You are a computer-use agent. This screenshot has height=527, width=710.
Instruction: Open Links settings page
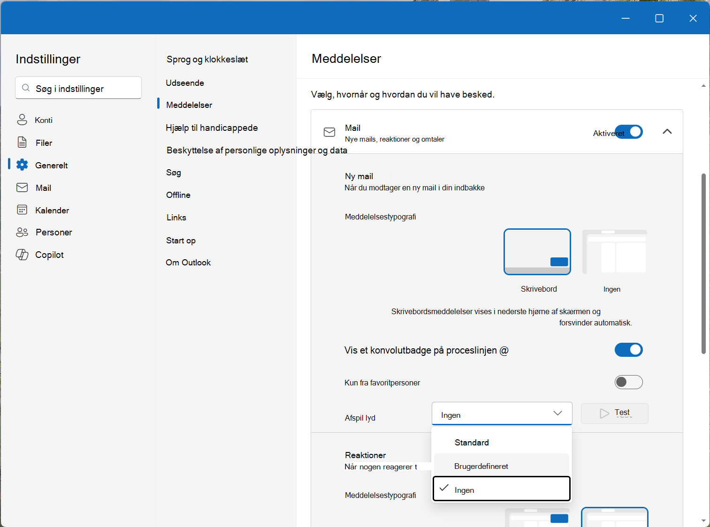176,217
